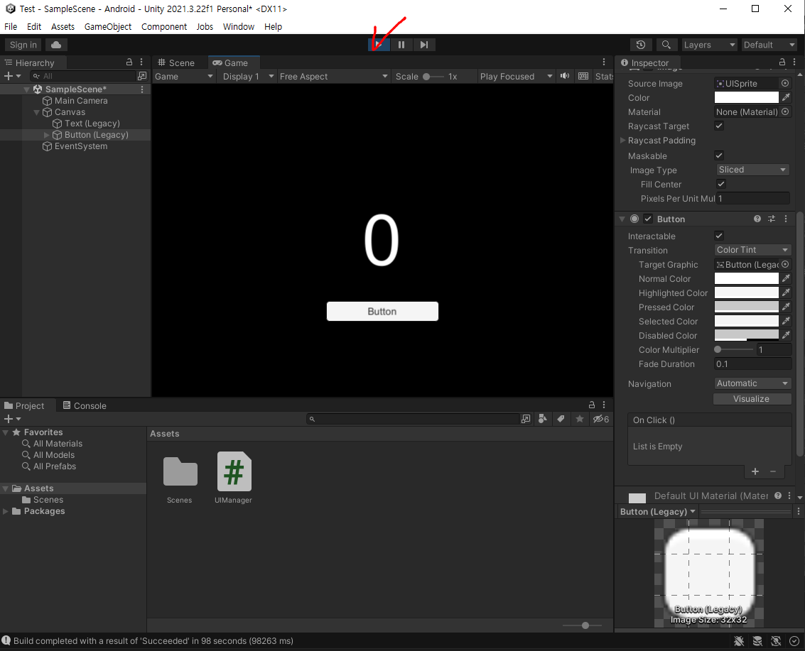Toggle Raycast Target checkbox

point(719,126)
